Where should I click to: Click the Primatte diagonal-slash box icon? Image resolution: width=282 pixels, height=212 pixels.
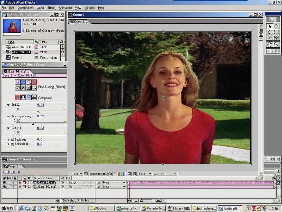tap(29, 88)
